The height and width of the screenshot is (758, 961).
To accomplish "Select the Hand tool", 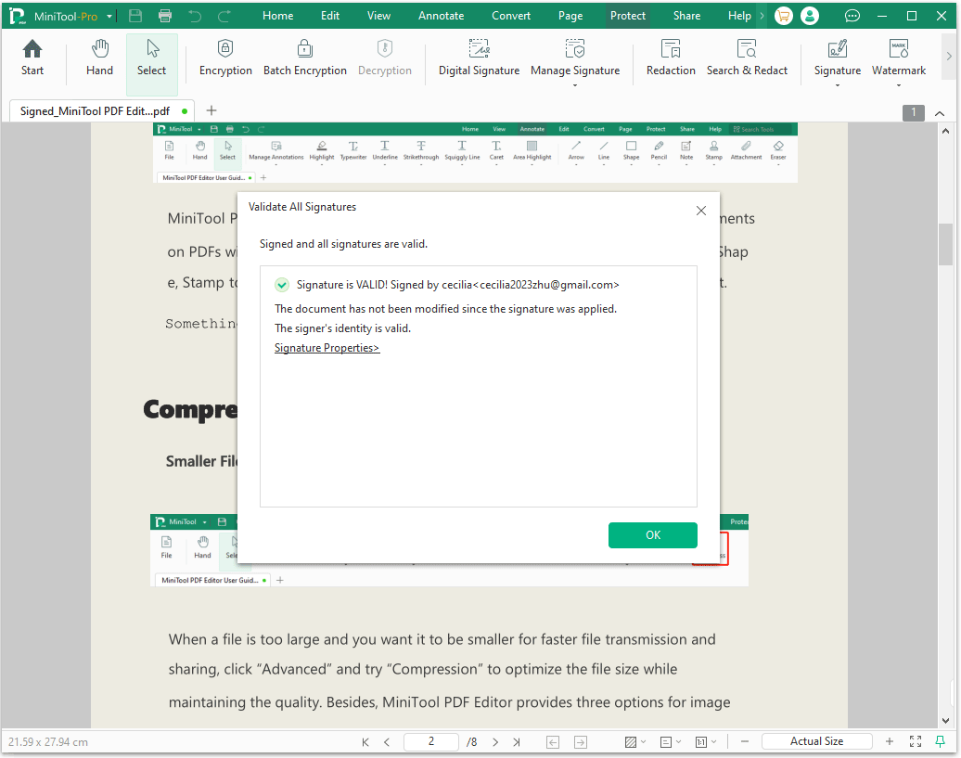I will 98,59.
